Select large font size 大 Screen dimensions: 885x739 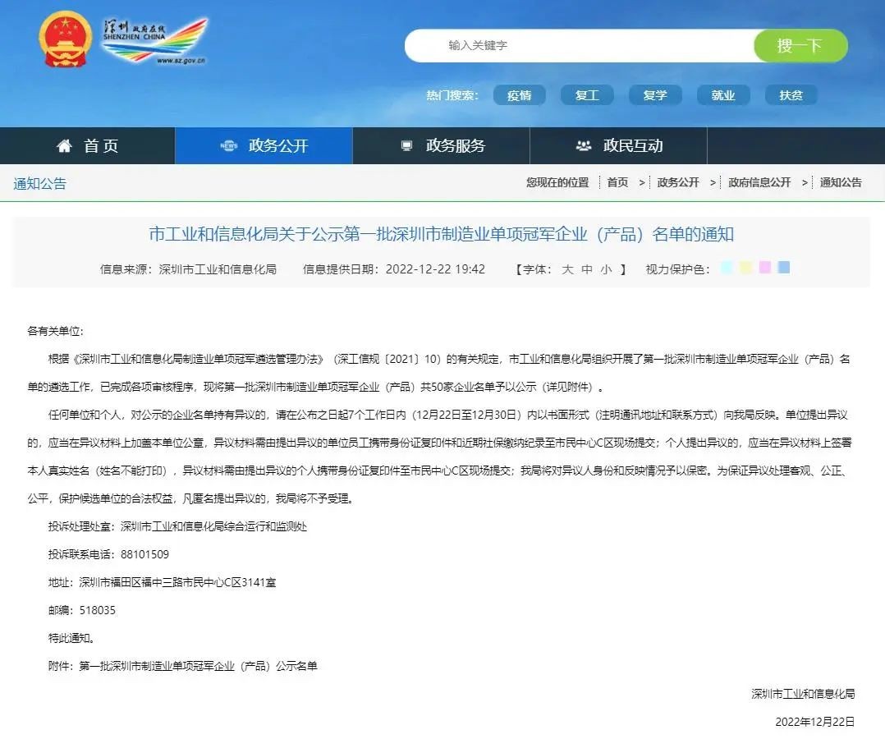tap(567, 269)
